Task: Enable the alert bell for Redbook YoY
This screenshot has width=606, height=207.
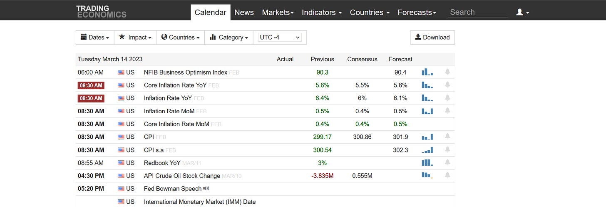Action: 447,162
